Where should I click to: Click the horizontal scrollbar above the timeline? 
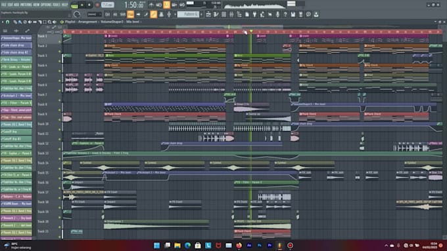point(229,27)
